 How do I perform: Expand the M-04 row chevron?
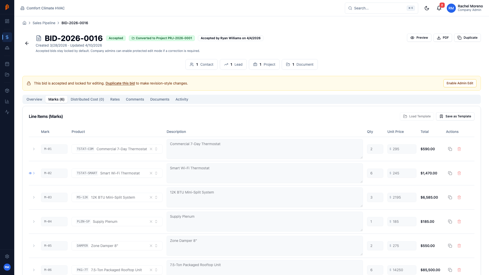point(34,222)
